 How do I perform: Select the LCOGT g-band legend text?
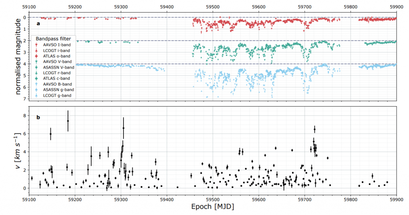click(56, 95)
